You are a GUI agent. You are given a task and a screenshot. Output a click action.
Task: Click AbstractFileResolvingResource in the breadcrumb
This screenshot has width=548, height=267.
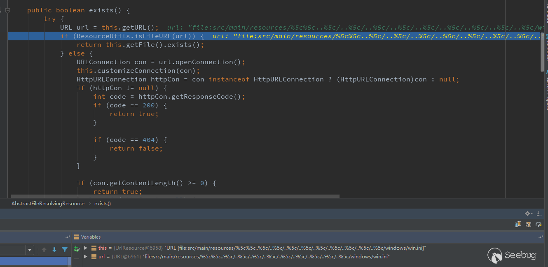tap(48, 204)
